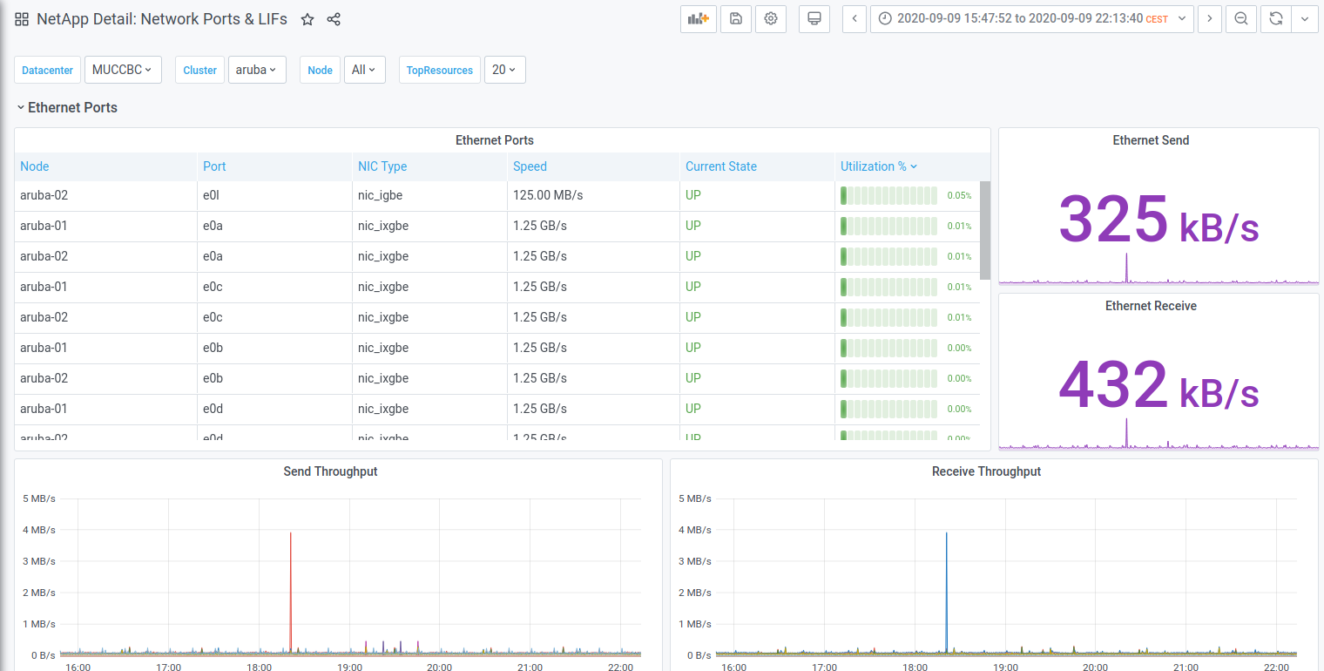Click the Ethernet Ports table scrollbar
This screenshot has height=671, width=1324.
pos(985,230)
